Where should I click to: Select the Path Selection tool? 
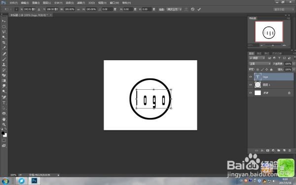point(4,108)
